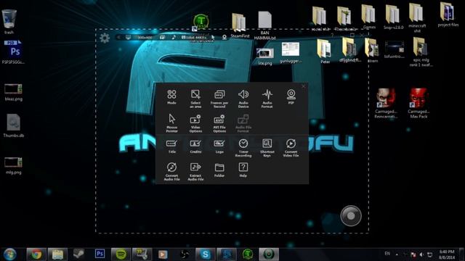Viewport: 465px width, 261px height.
Task: Click the collapse arrow on recorder toolbar
Action: click(118, 37)
